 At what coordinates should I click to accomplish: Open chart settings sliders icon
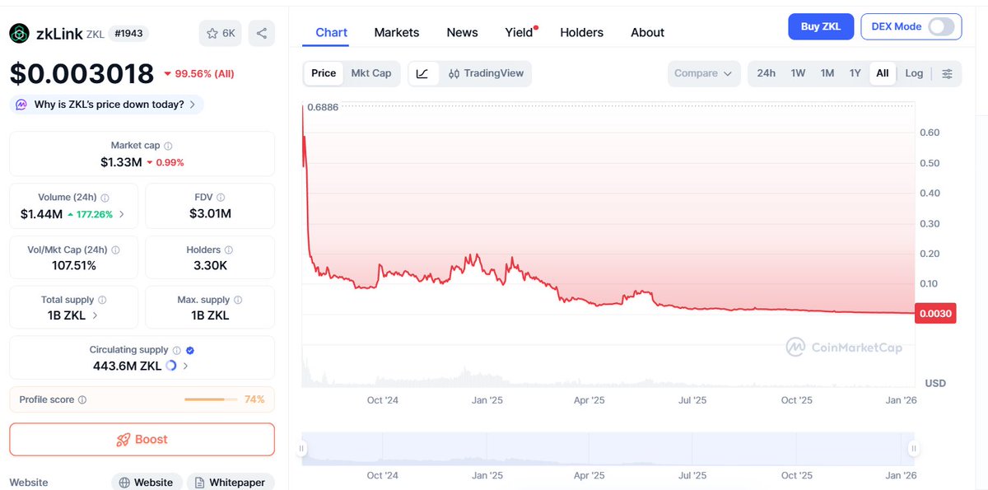click(947, 73)
